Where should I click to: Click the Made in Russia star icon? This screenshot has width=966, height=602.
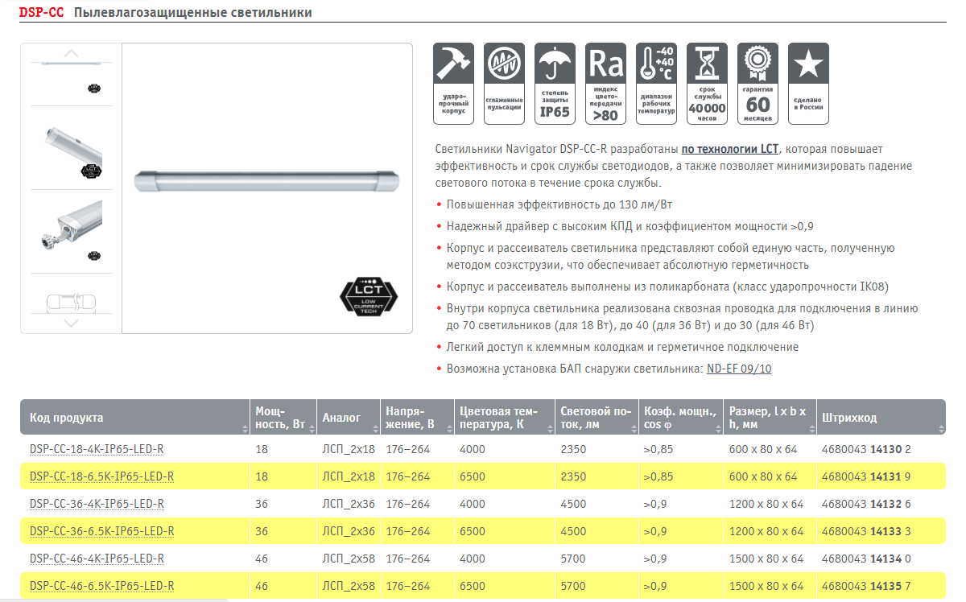tap(809, 84)
